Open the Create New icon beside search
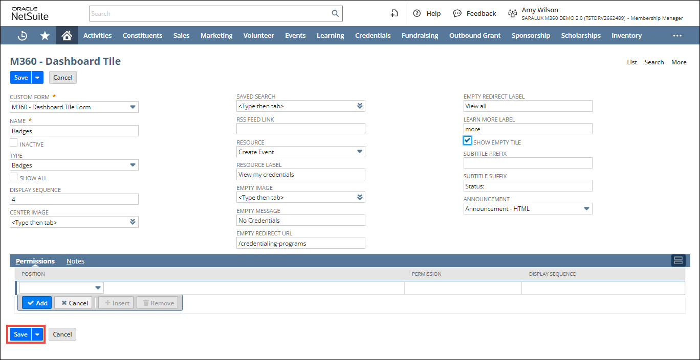Screen dimensions: 700x360 click(x=394, y=14)
